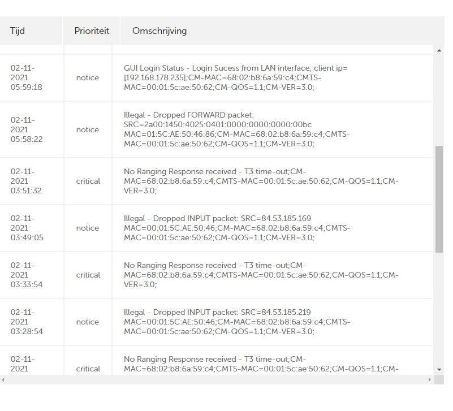Click the horizontal scrollbar left arrow
This screenshot has height=411, width=453.
(x=4, y=379)
